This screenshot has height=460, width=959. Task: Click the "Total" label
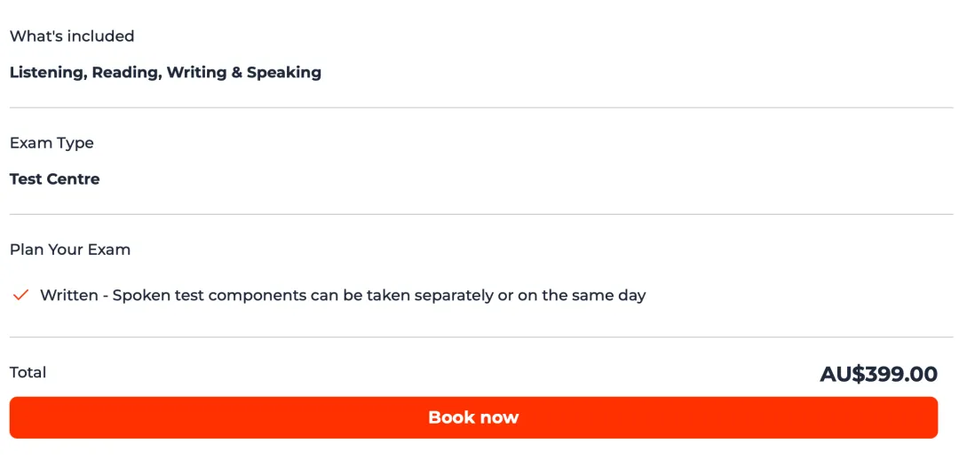coord(28,372)
